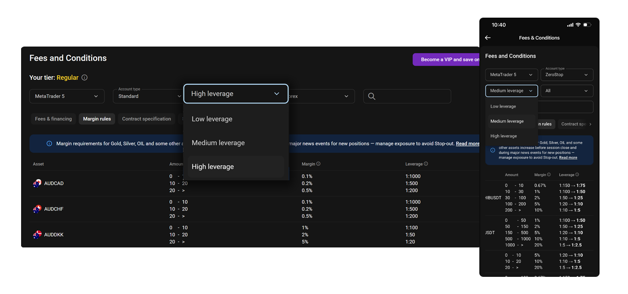Choose Low leverage in mobile dropdown list
Viewport: 628px width, 294px height.
[512, 106]
